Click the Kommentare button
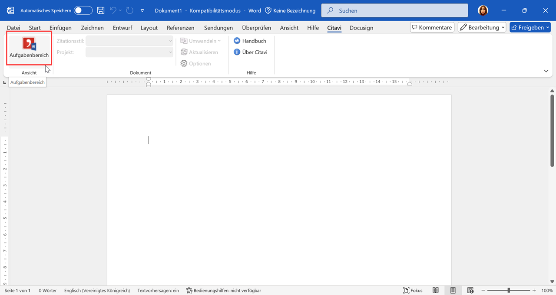 [432, 27]
